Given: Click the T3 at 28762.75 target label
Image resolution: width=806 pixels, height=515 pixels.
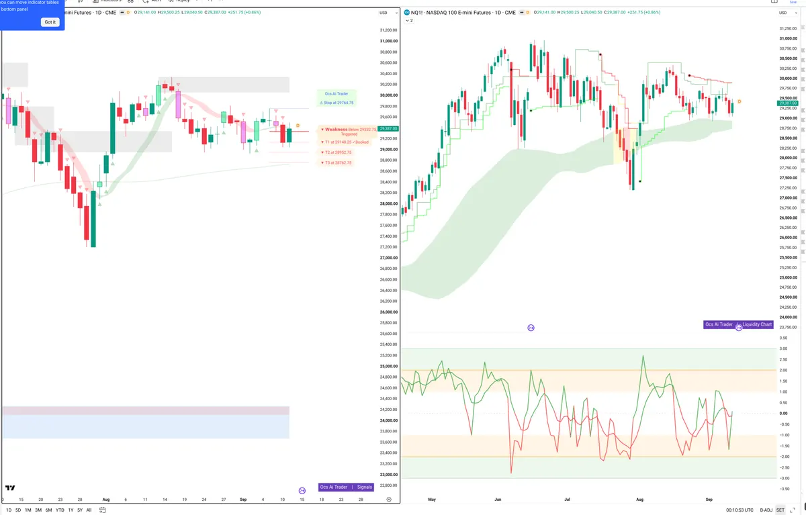Looking at the screenshot, I should pos(337,162).
